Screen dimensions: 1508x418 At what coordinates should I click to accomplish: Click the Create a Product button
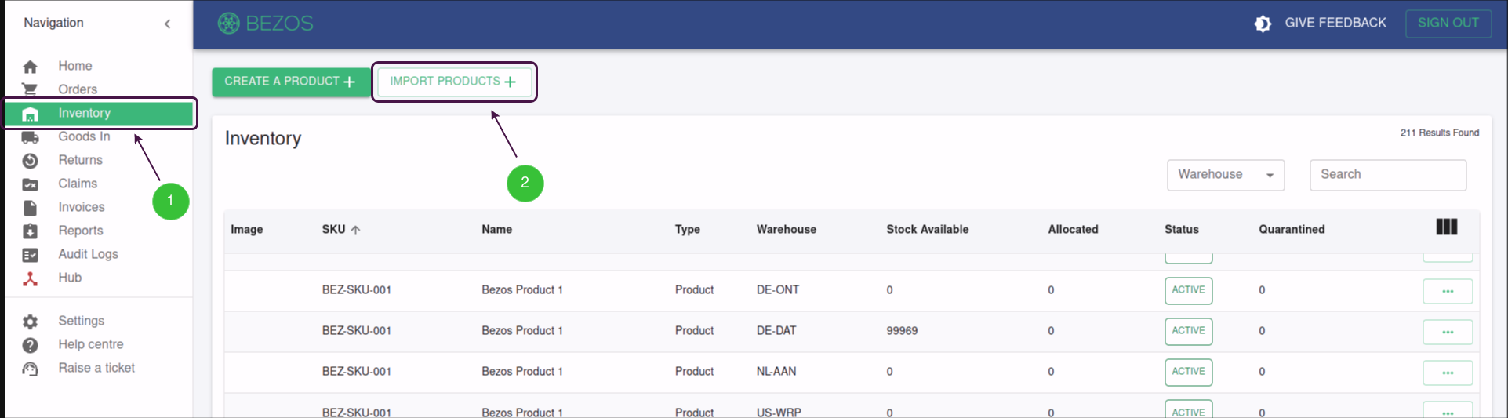289,82
